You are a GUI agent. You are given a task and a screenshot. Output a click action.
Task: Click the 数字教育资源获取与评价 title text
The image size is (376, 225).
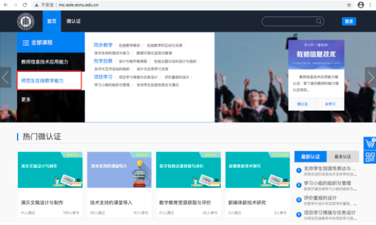[x=185, y=203]
